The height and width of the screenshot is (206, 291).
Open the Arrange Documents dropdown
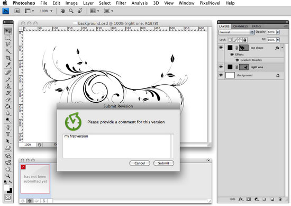pyautogui.click(x=95, y=11)
